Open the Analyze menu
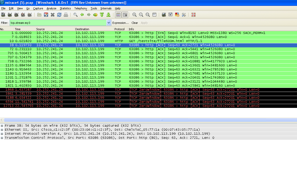This screenshot has width=297, height=175. (51, 8)
